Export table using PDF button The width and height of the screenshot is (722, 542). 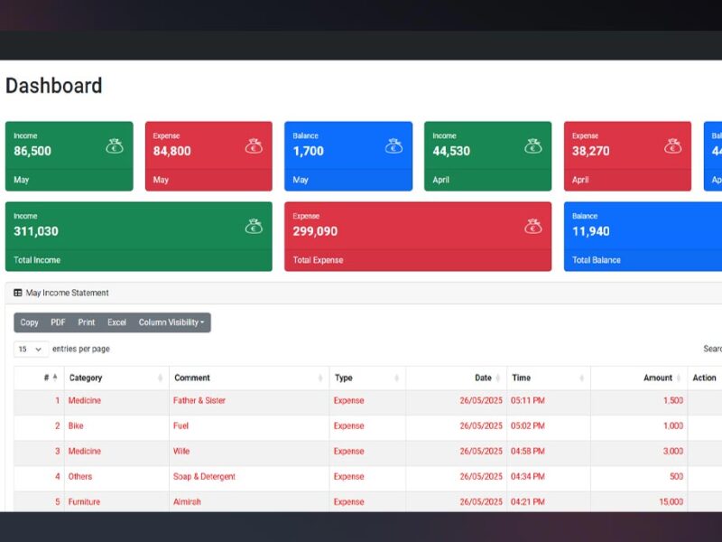[x=58, y=322]
